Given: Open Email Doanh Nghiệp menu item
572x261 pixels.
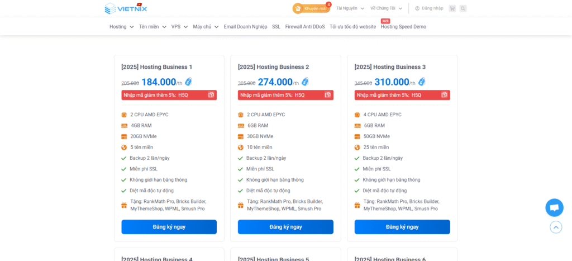Looking at the screenshot, I should [245, 27].
